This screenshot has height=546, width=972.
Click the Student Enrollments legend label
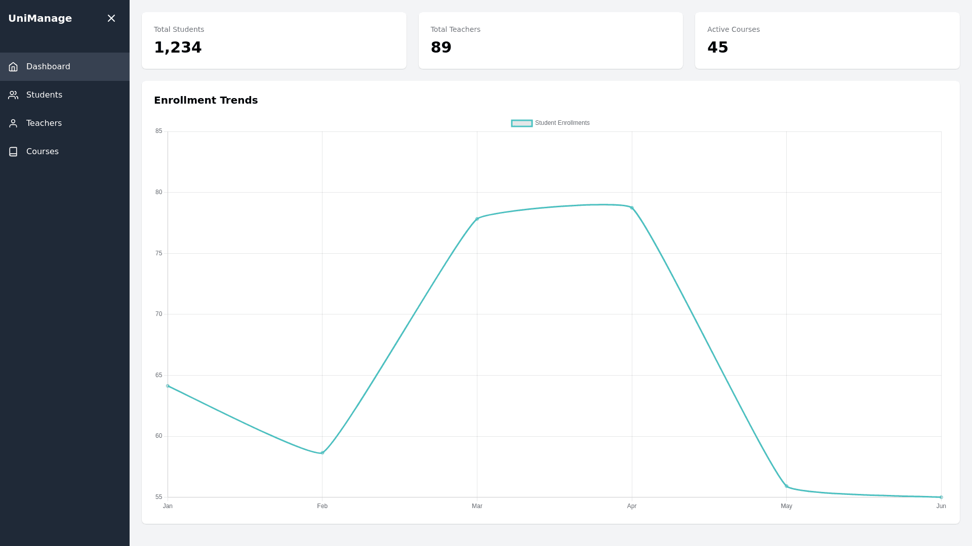click(x=562, y=123)
